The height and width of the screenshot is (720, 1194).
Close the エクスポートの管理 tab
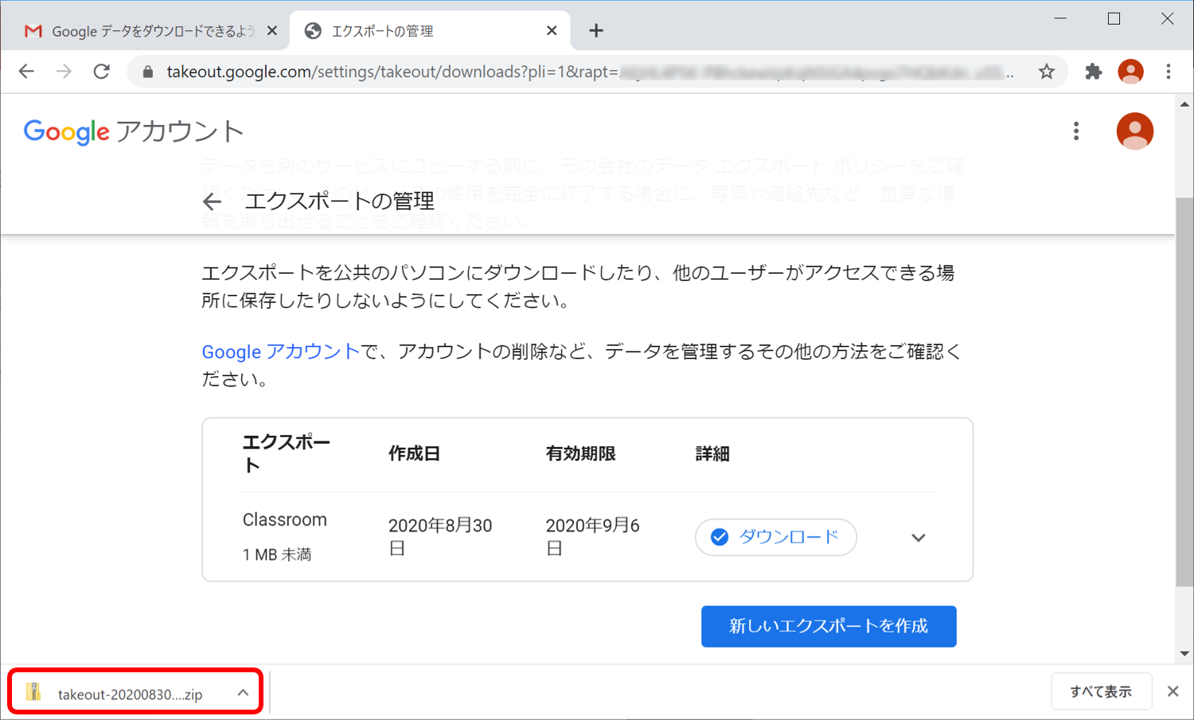pyautogui.click(x=552, y=31)
